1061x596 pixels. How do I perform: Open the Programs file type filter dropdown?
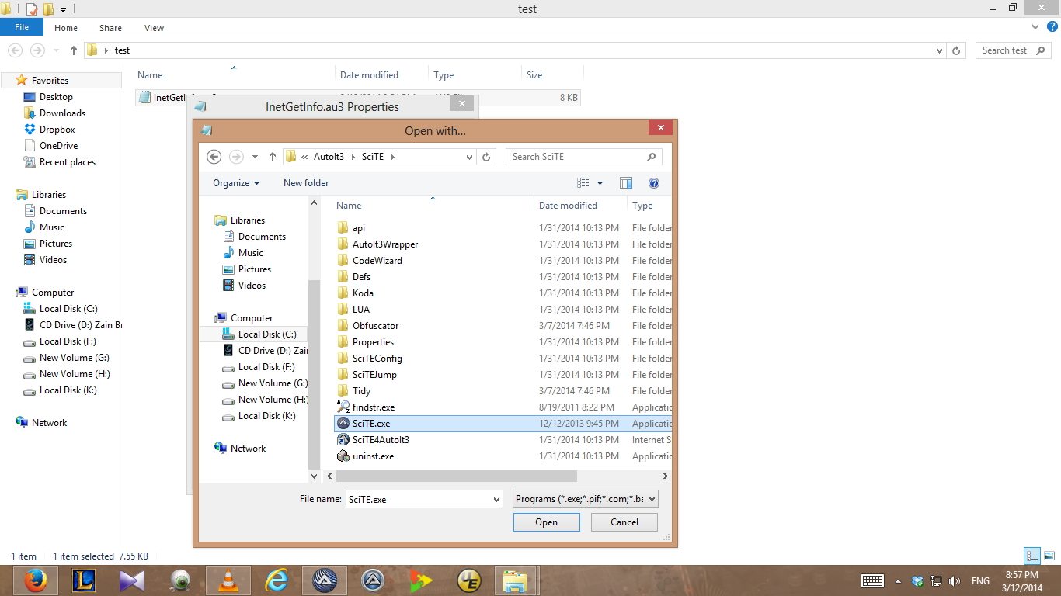652,499
